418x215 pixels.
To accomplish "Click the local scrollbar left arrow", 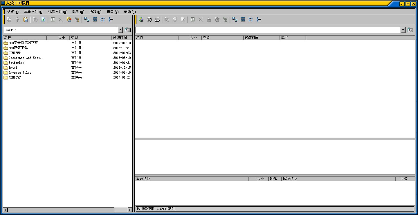I will [5, 210].
